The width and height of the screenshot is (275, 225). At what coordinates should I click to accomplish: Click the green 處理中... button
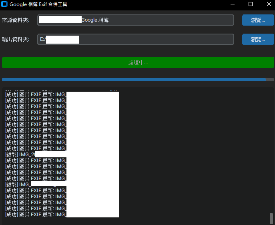point(138,62)
